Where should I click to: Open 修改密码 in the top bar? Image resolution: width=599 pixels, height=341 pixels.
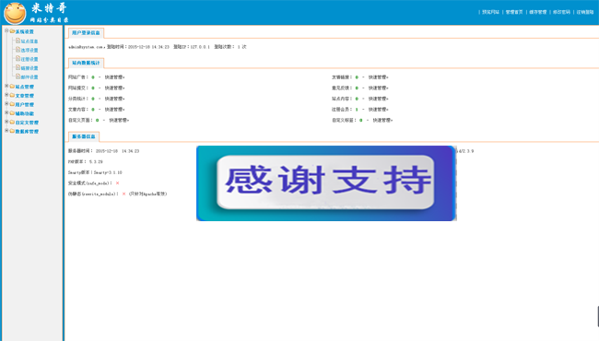[561, 12]
